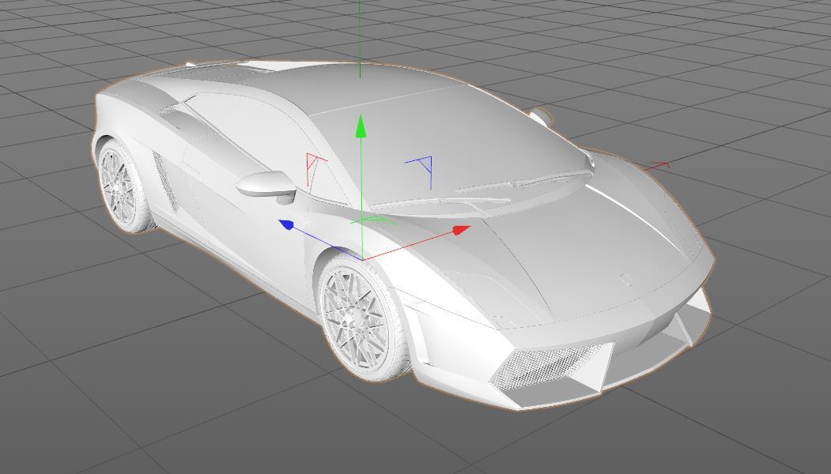Select the green plane handle near the gizmo origin
This screenshot has width=831, height=474.
[x=373, y=220]
